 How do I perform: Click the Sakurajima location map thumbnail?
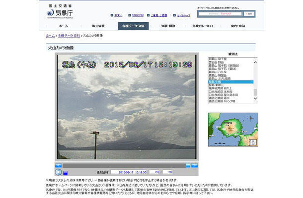pyautogui.click(x=233, y=130)
